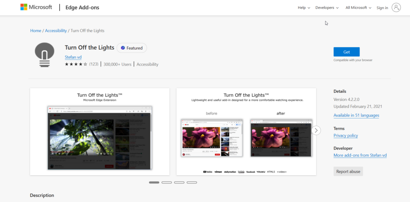Click the Featured badge
410x202 pixels.
coord(132,48)
